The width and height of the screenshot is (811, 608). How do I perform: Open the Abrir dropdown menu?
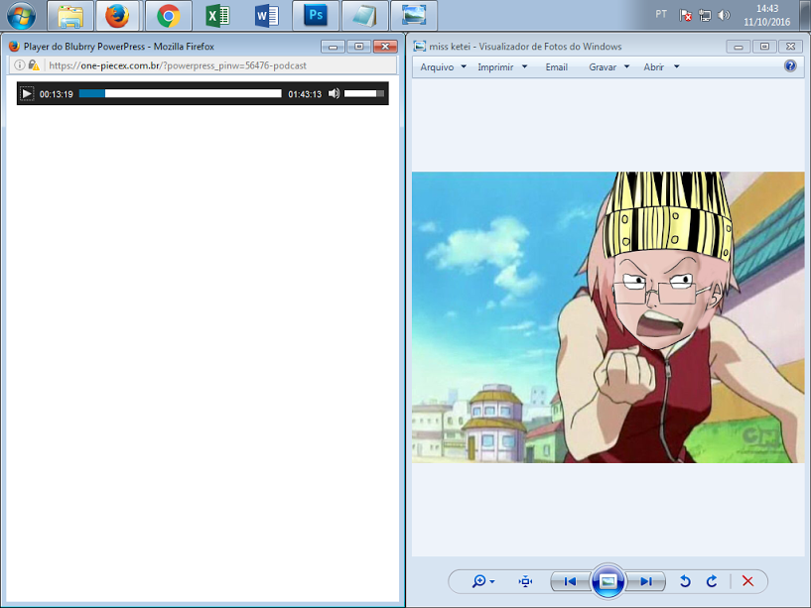click(661, 66)
